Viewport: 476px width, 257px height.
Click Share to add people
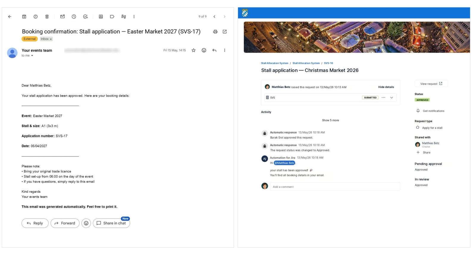(x=423, y=152)
